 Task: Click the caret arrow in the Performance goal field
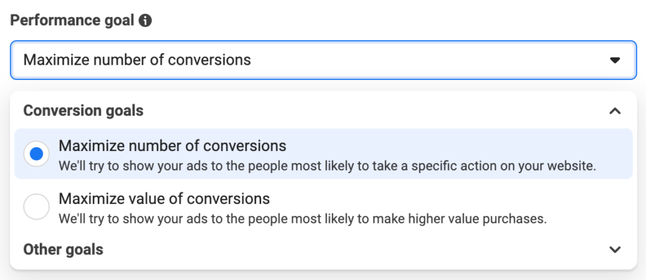tap(614, 60)
